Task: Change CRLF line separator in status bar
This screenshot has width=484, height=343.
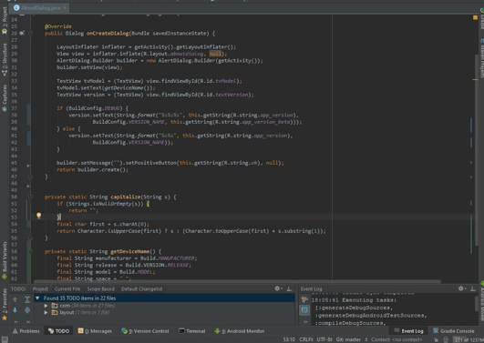Action: [x=306, y=339]
